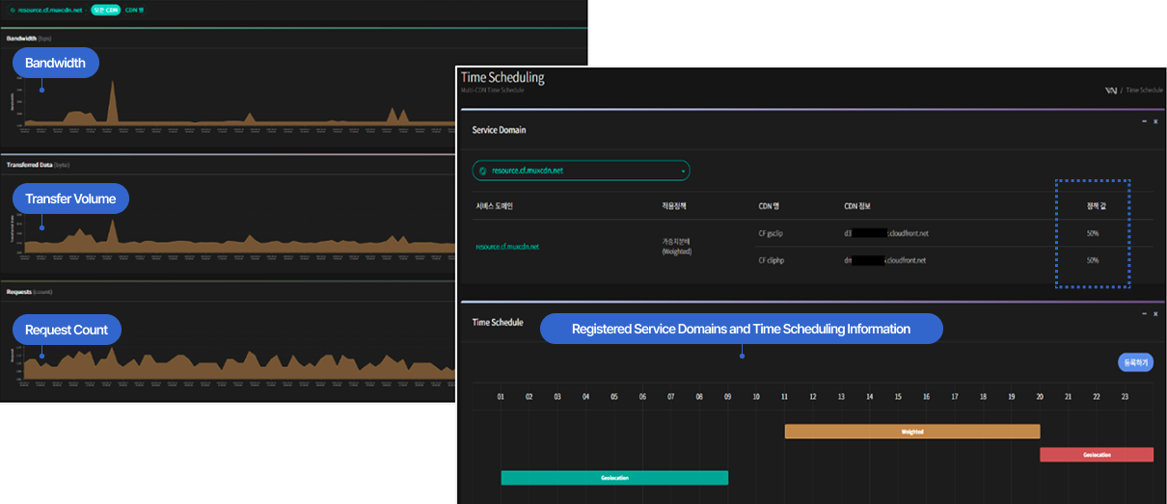Select the red Geolocation schedule bar
1167x504 pixels.
(1096, 455)
